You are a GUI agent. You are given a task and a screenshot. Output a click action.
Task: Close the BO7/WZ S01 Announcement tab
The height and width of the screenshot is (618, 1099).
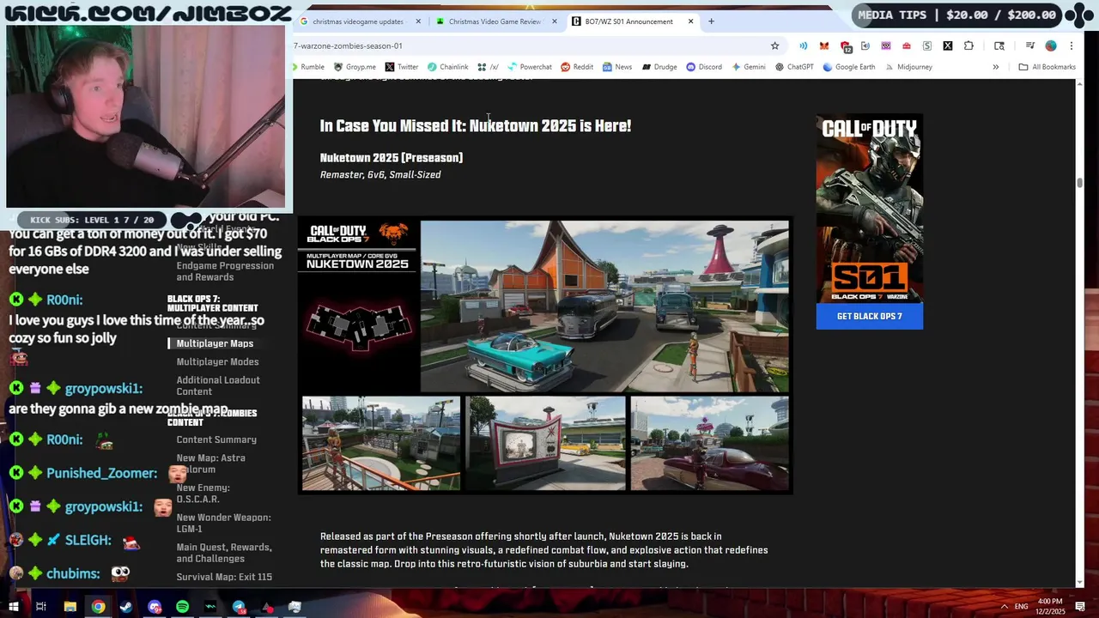click(x=690, y=21)
